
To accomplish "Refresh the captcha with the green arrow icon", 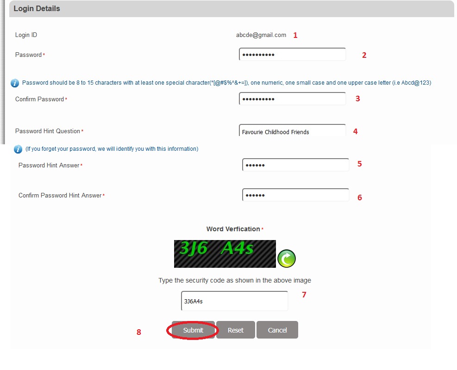I will pyautogui.click(x=286, y=259).
